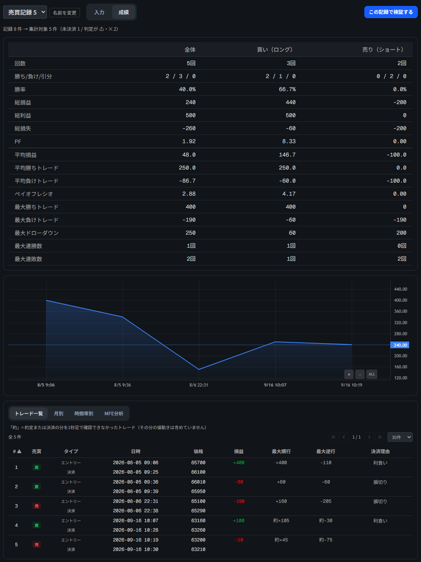Jump to first page of trade list
The height and width of the screenshot is (562, 421).
point(334,437)
